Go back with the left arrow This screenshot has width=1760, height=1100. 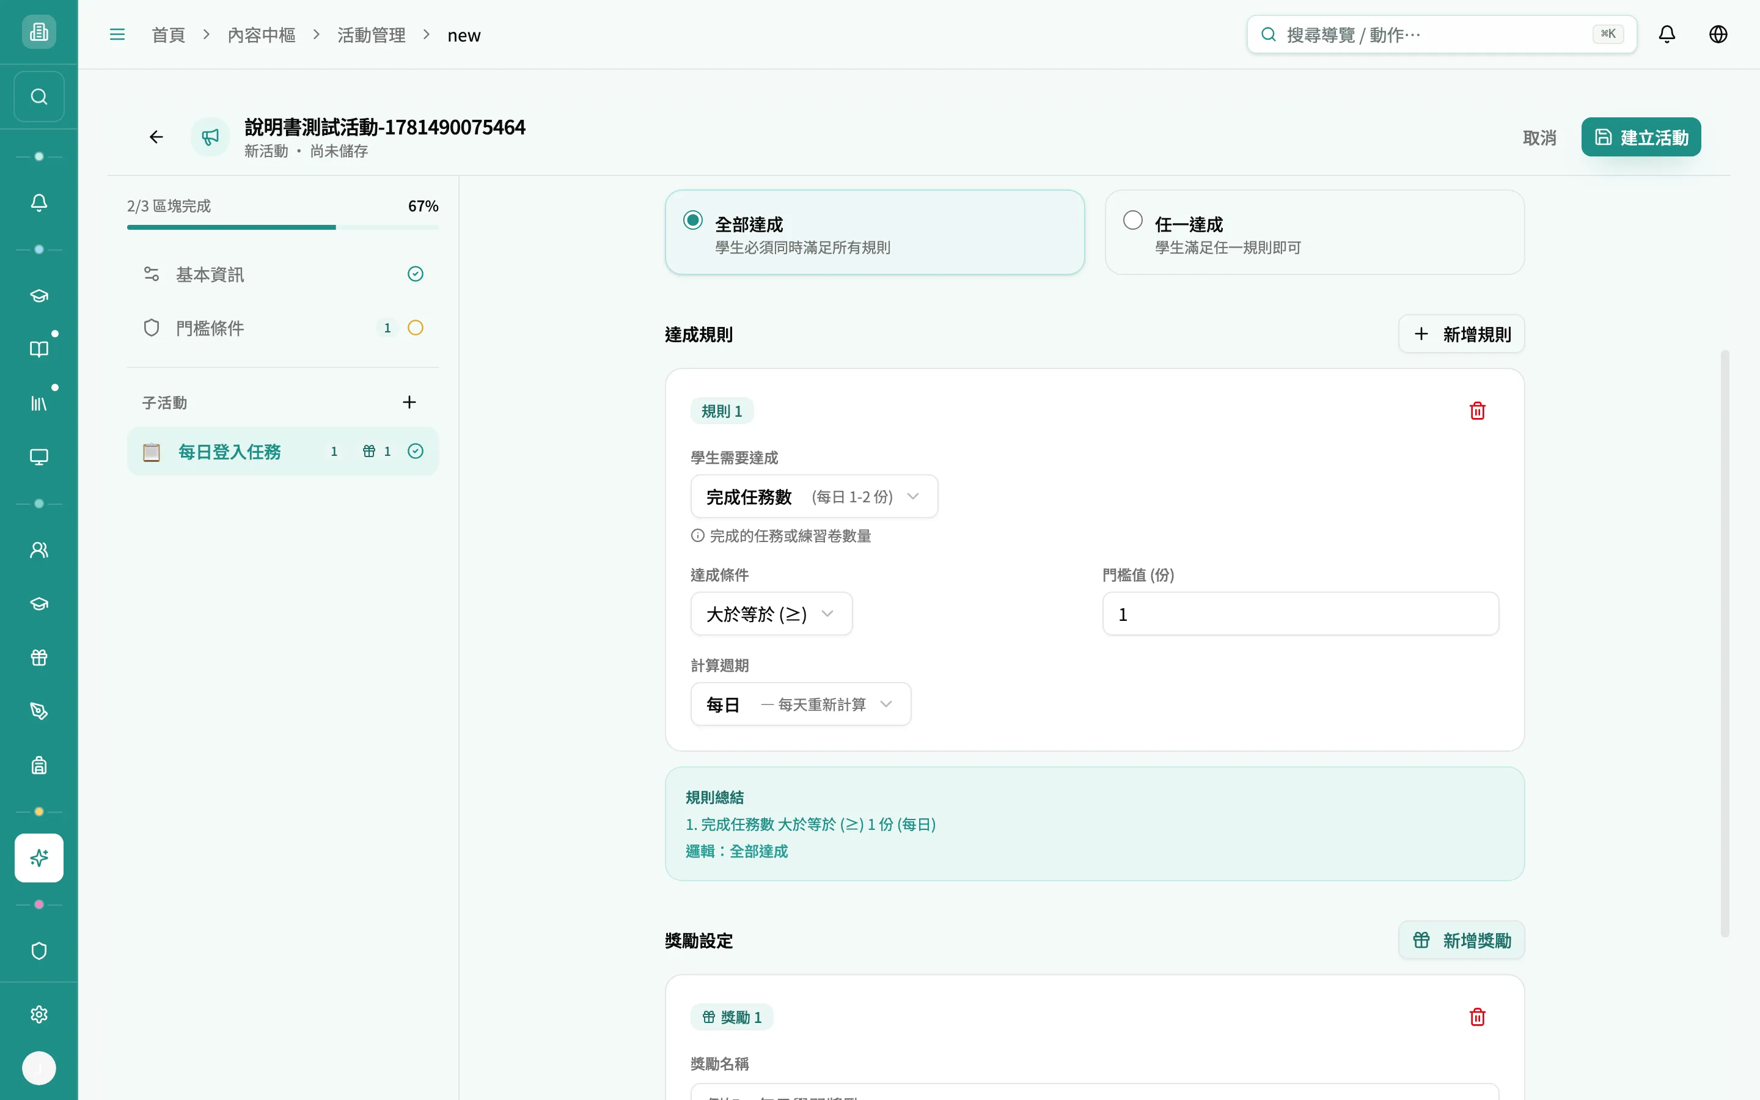point(156,137)
